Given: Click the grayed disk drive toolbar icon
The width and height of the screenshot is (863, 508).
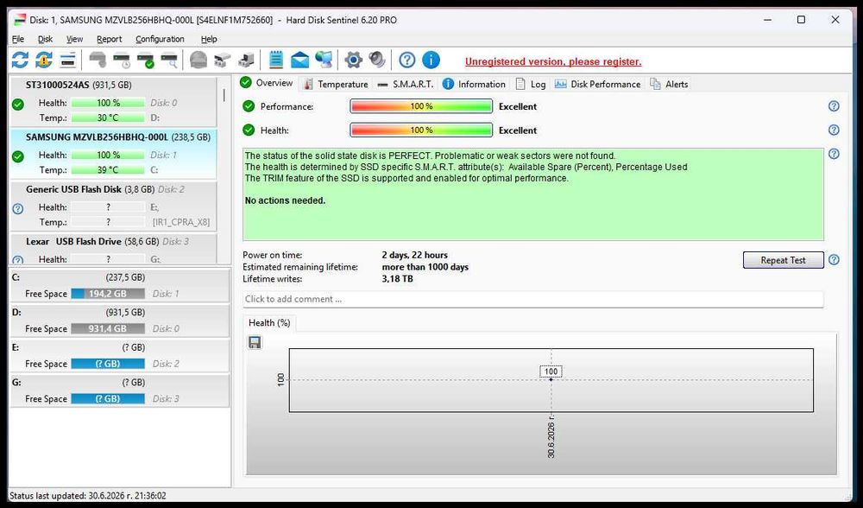Looking at the screenshot, I should click(98, 60).
